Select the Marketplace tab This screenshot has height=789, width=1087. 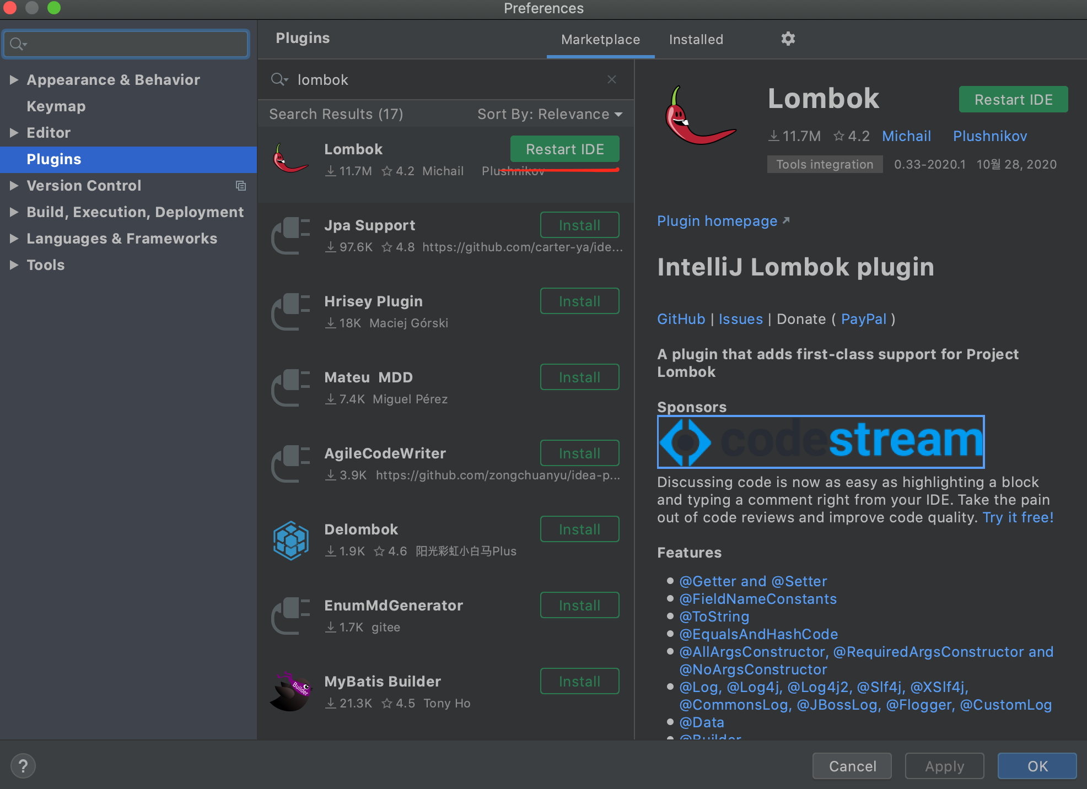pyautogui.click(x=600, y=40)
